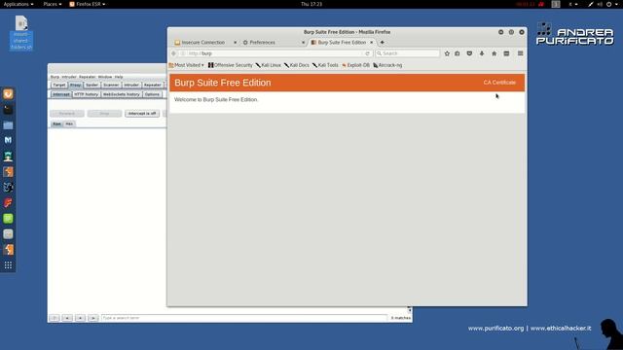Open Kali Docs bookmark
Image resolution: width=623 pixels, height=350 pixels.
[297, 65]
